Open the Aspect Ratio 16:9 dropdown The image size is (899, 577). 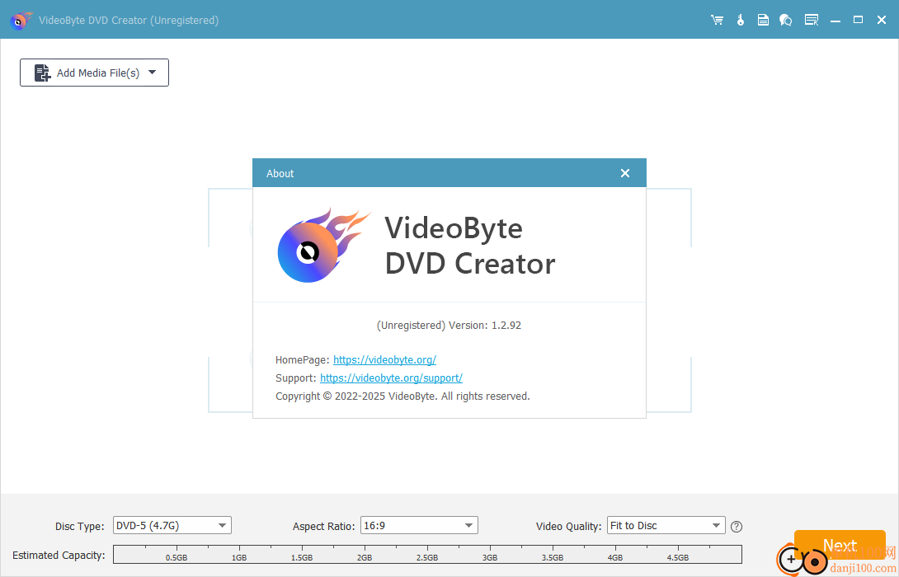419,525
